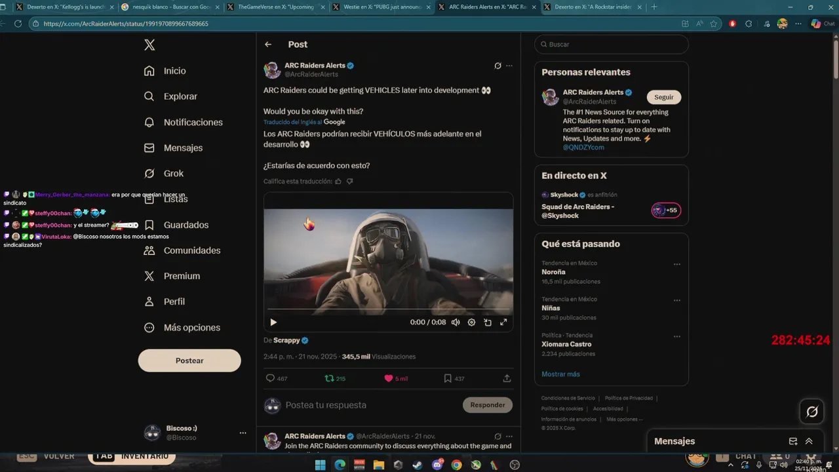Play the embedded video
This screenshot has width=839, height=472.
[x=273, y=323]
